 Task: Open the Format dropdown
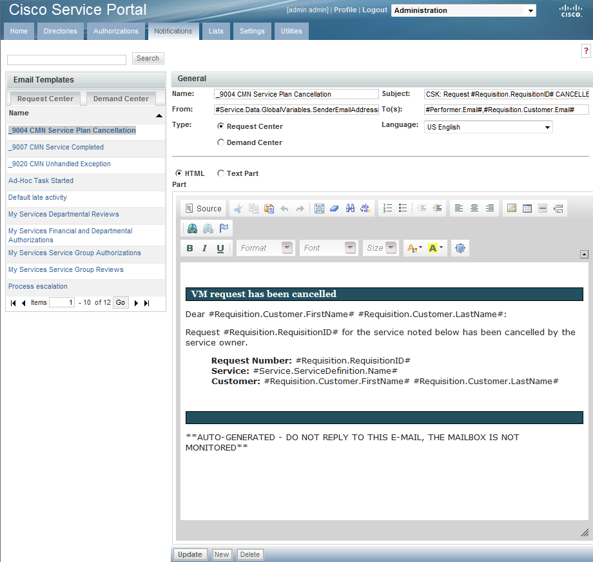[x=265, y=248]
